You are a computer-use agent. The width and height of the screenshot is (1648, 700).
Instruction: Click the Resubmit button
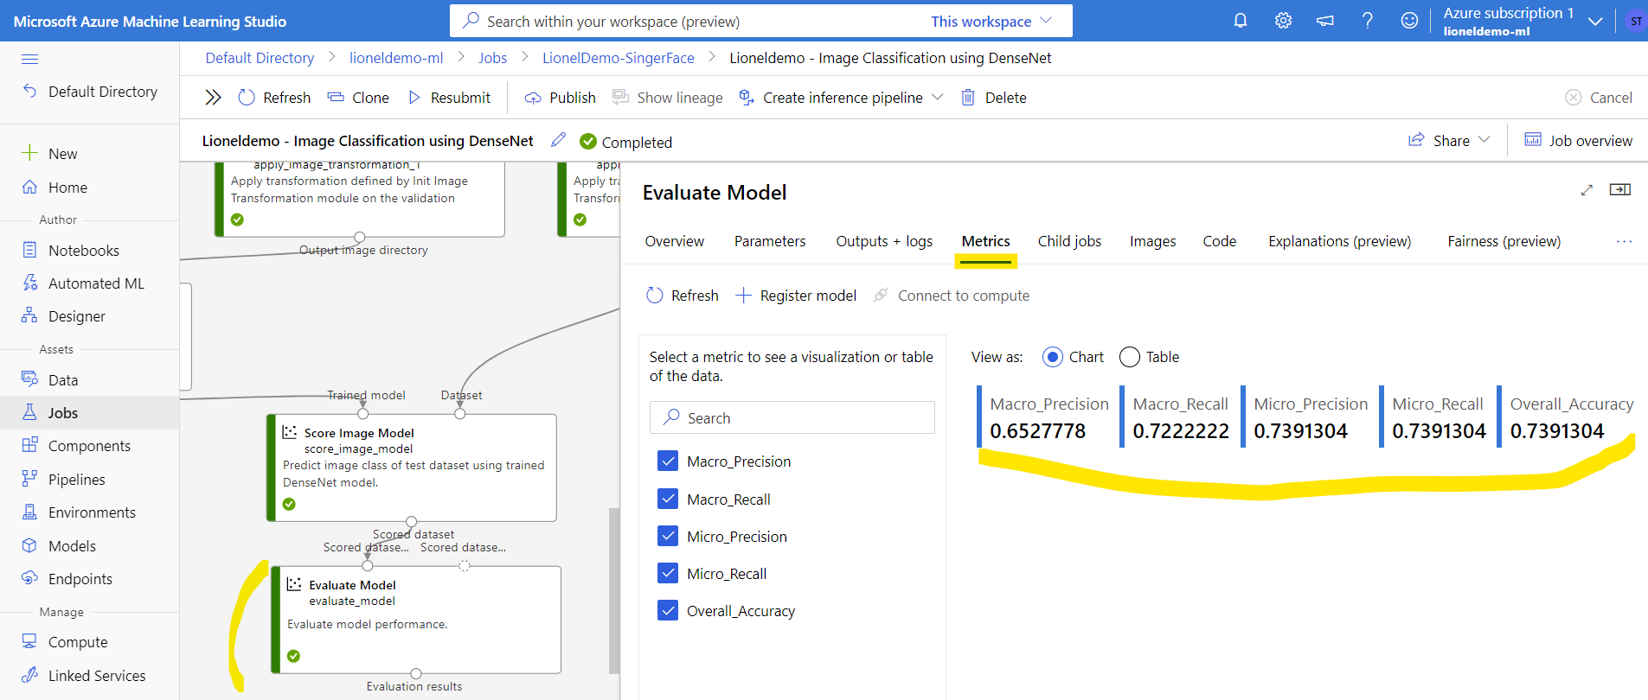[449, 98]
